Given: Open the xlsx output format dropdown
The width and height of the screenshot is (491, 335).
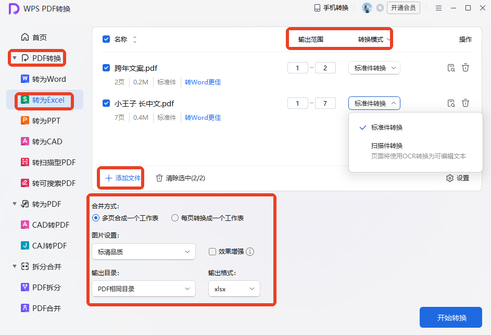Looking at the screenshot, I should (x=234, y=289).
